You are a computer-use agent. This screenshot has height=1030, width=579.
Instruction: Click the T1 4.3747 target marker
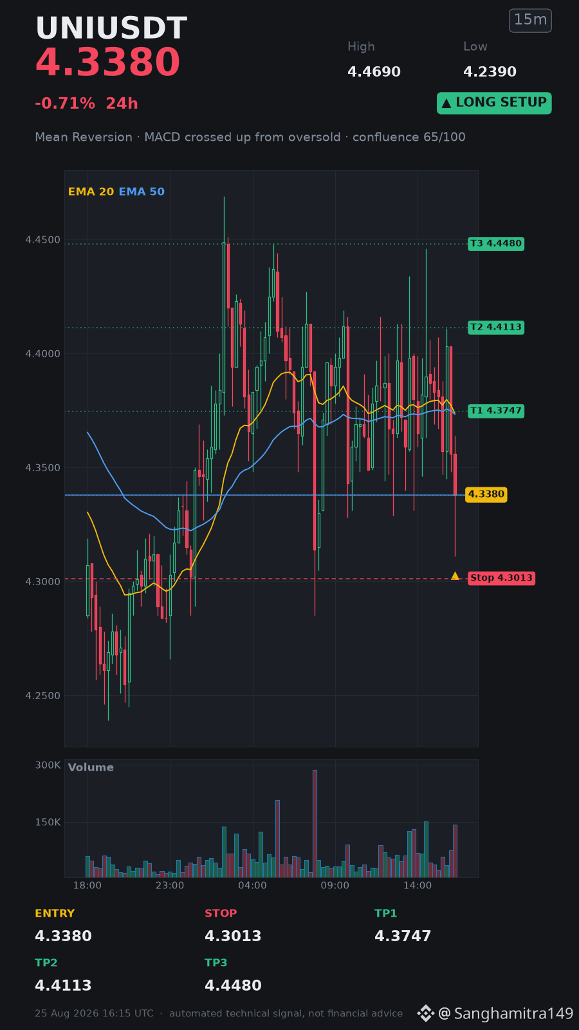[x=496, y=411]
